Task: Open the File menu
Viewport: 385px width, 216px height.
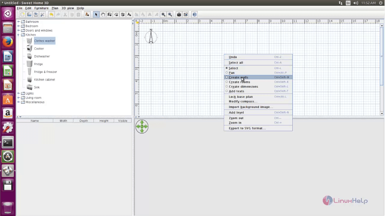Action: click(20, 8)
